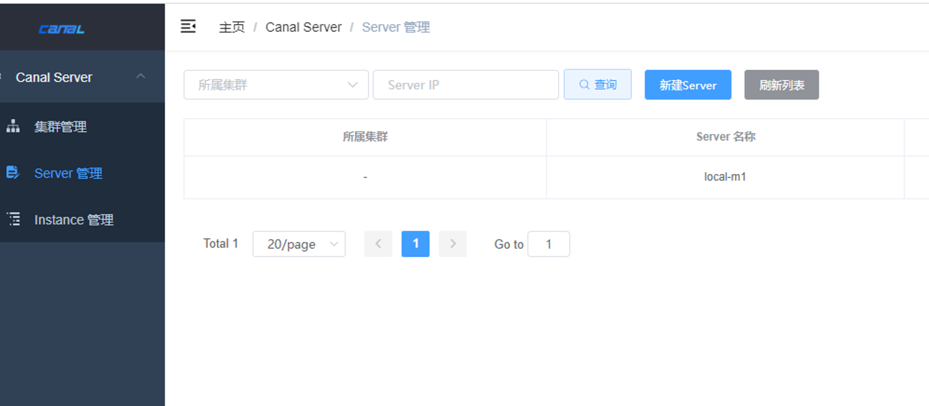Open Server 管理 menu item
The image size is (929, 406).
82,173
